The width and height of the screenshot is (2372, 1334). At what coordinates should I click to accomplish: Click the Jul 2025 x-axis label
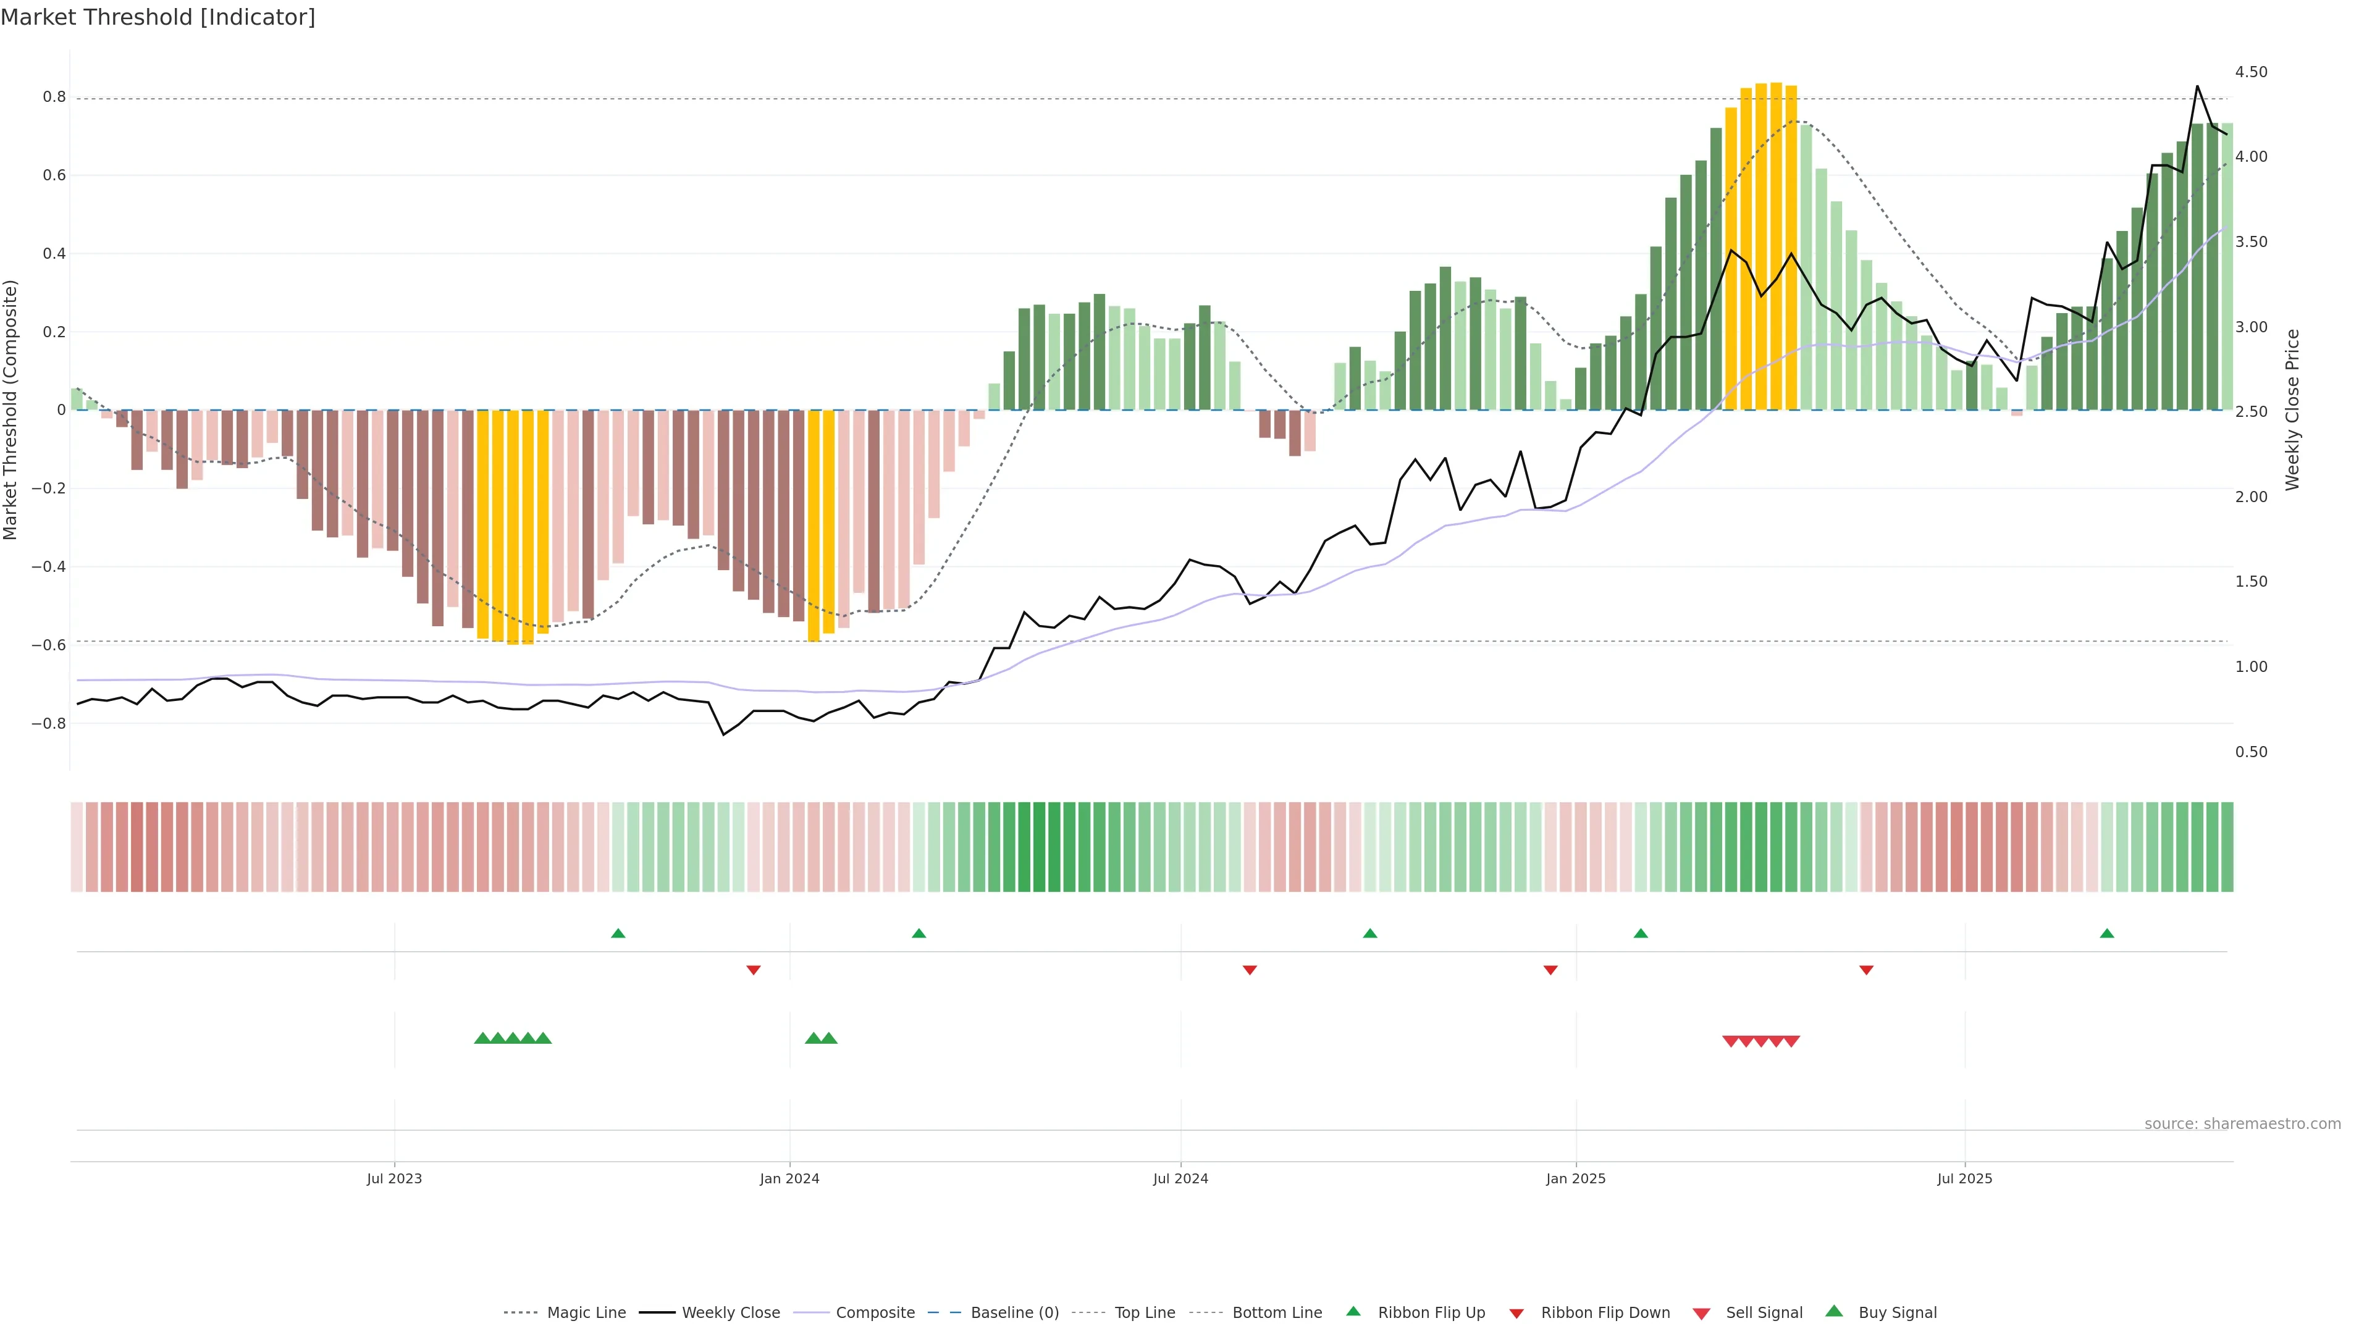(1964, 1178)
